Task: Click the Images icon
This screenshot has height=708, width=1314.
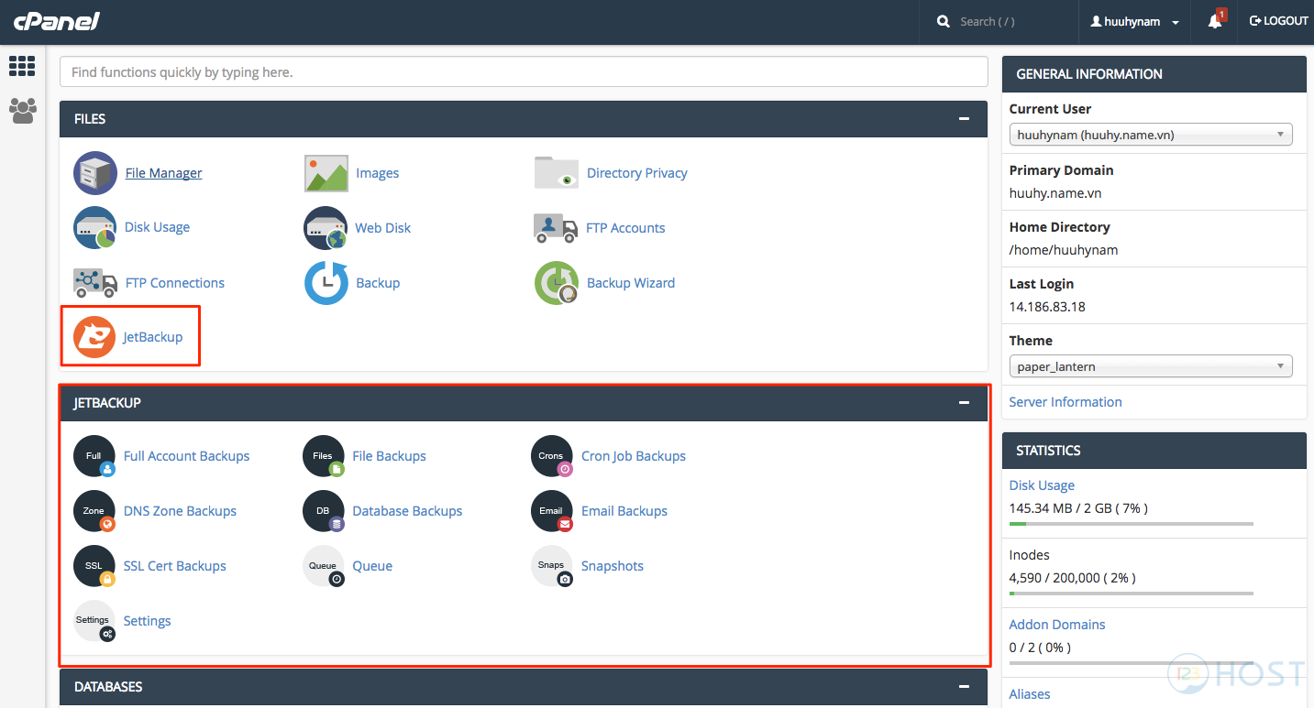Action: (326, 173)
